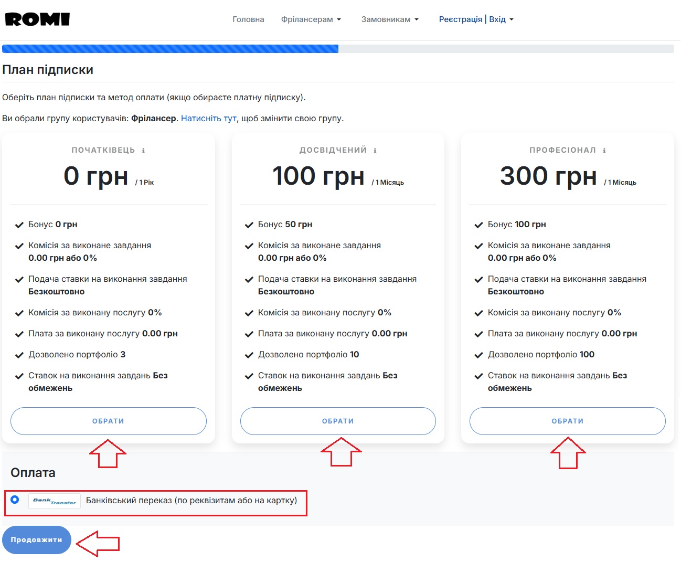The width and height of the screenshot is (681, 562).
Task: Open the Реєстрація | Вхід dropdown
Action: point(476,19)
